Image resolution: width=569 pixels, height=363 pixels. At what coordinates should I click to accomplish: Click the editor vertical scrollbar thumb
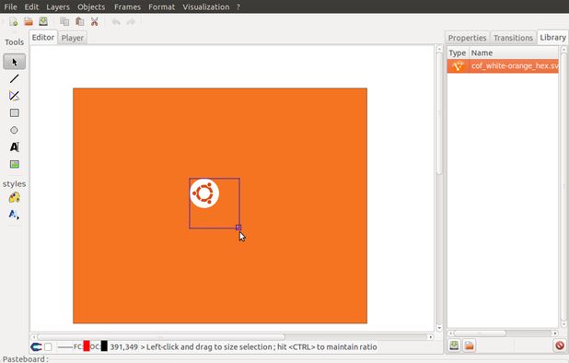point(439,113)
